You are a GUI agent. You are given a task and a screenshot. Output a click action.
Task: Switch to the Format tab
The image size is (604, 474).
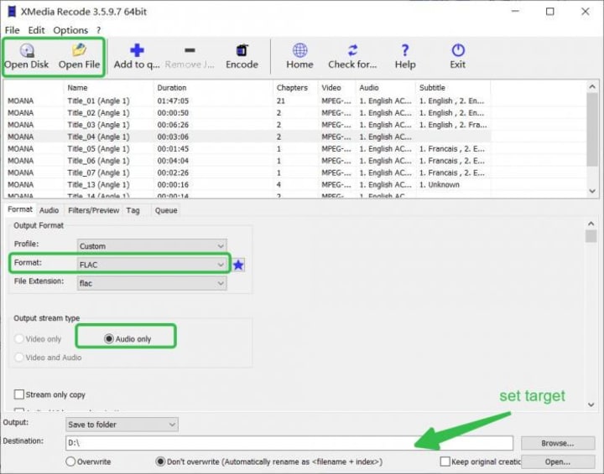tap(20, 209)
